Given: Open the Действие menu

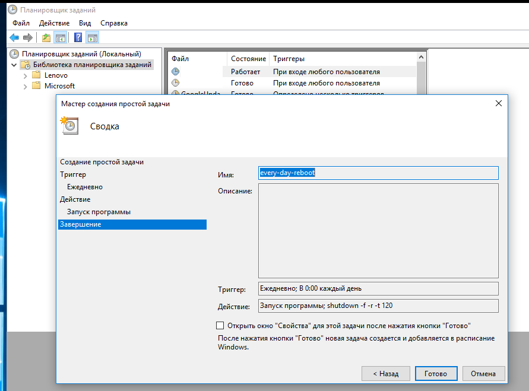Looking at the screenshot, I should pos(54,23).
